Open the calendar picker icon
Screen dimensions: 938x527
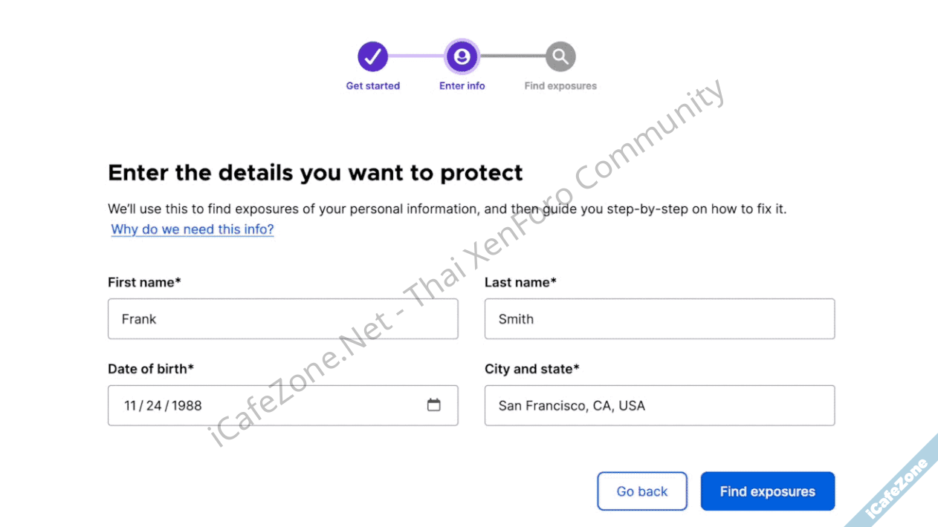pyautogui.click(x=434, y=405)
